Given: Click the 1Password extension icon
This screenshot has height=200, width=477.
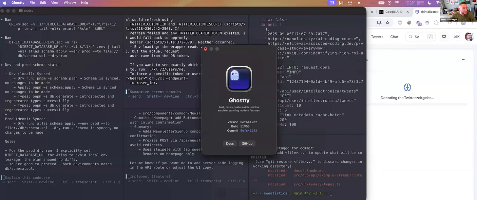Looking at the screenshot, I should (400, 23).
